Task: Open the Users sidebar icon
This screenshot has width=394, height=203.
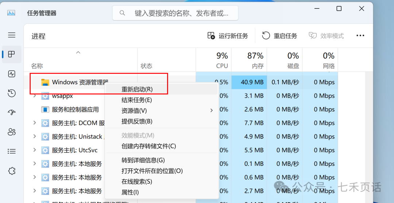Action: click(12, 132)
